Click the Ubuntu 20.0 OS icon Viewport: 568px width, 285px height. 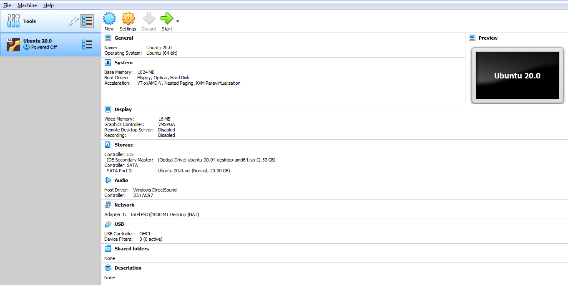(14, 44)
